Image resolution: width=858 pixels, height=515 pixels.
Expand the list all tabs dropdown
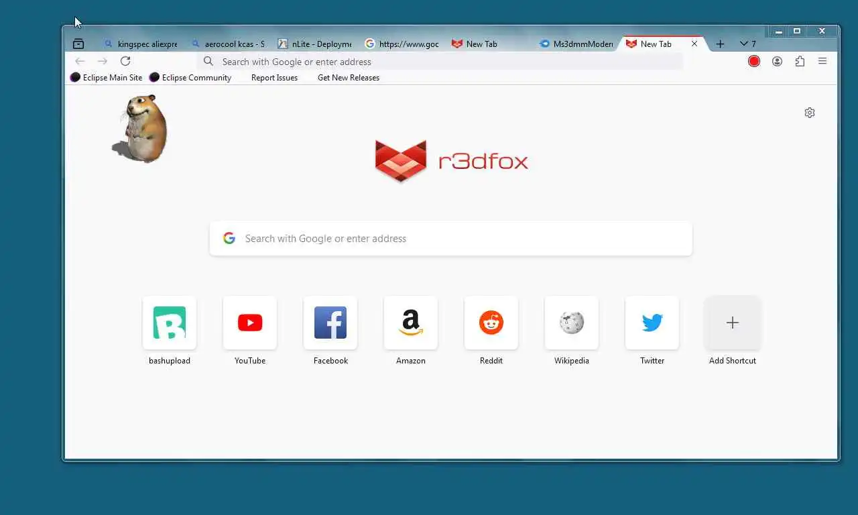pyautogui.click(x=747, y=44)
